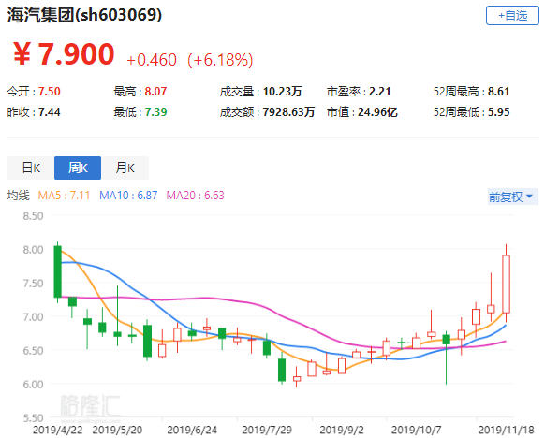Screen dimensions: 545x438
Task: Click the 2019/11/18 date axis label
Action: coord(506,430)
